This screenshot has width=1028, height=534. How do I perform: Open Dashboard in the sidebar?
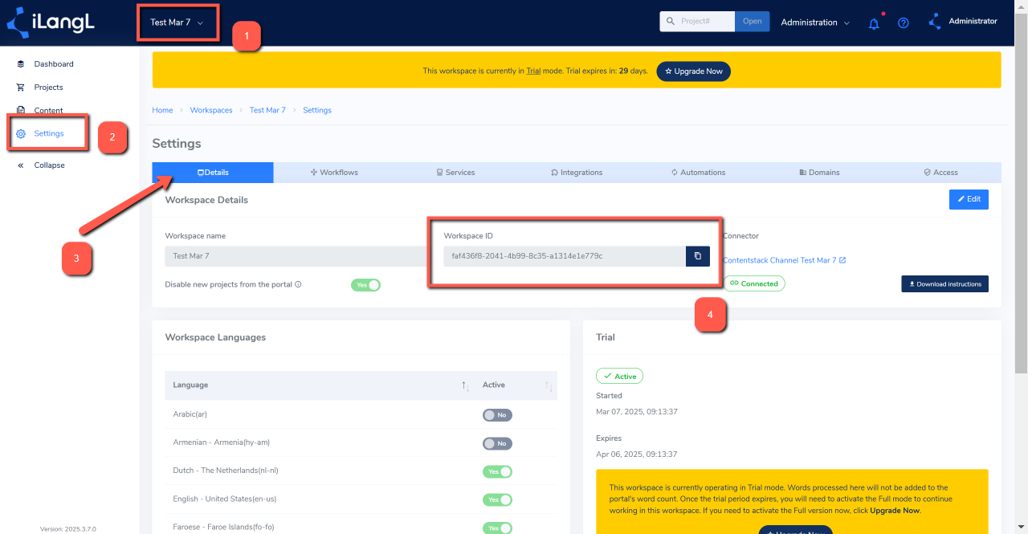(x=53, y=64)
